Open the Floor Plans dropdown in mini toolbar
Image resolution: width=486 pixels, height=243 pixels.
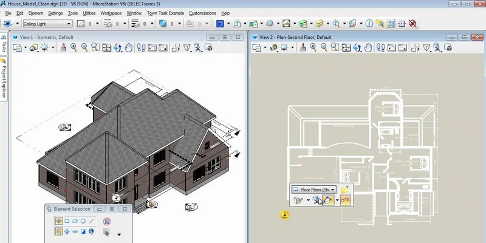(314, 189)
